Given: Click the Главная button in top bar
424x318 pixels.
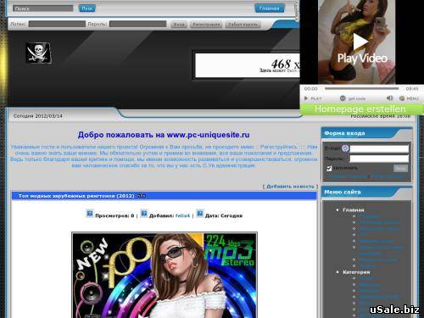Looking at the screenshot, I should [x=270, y=8].
